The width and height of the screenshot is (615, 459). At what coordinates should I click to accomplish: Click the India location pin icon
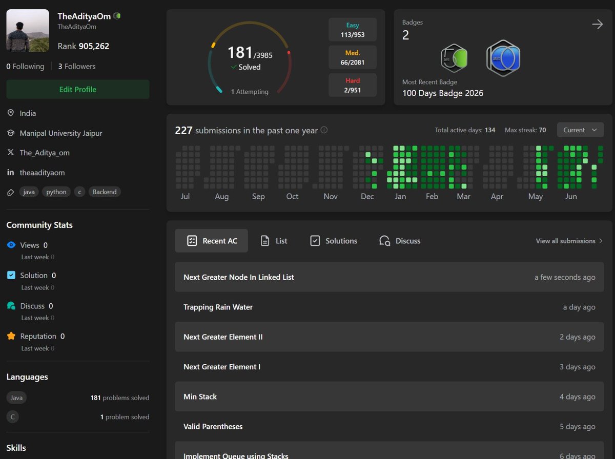pos(11,113)
